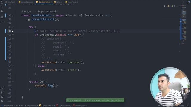The image size is (191, 107).
Task: Collapse the commented setUser block at line 46
Action: pyautogui.click(x=13, y=39)
